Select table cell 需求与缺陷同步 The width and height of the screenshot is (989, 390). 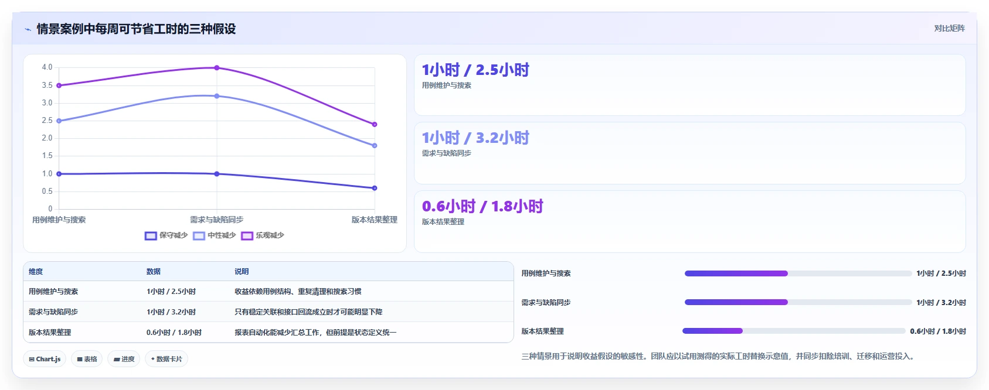pos(53,312)
